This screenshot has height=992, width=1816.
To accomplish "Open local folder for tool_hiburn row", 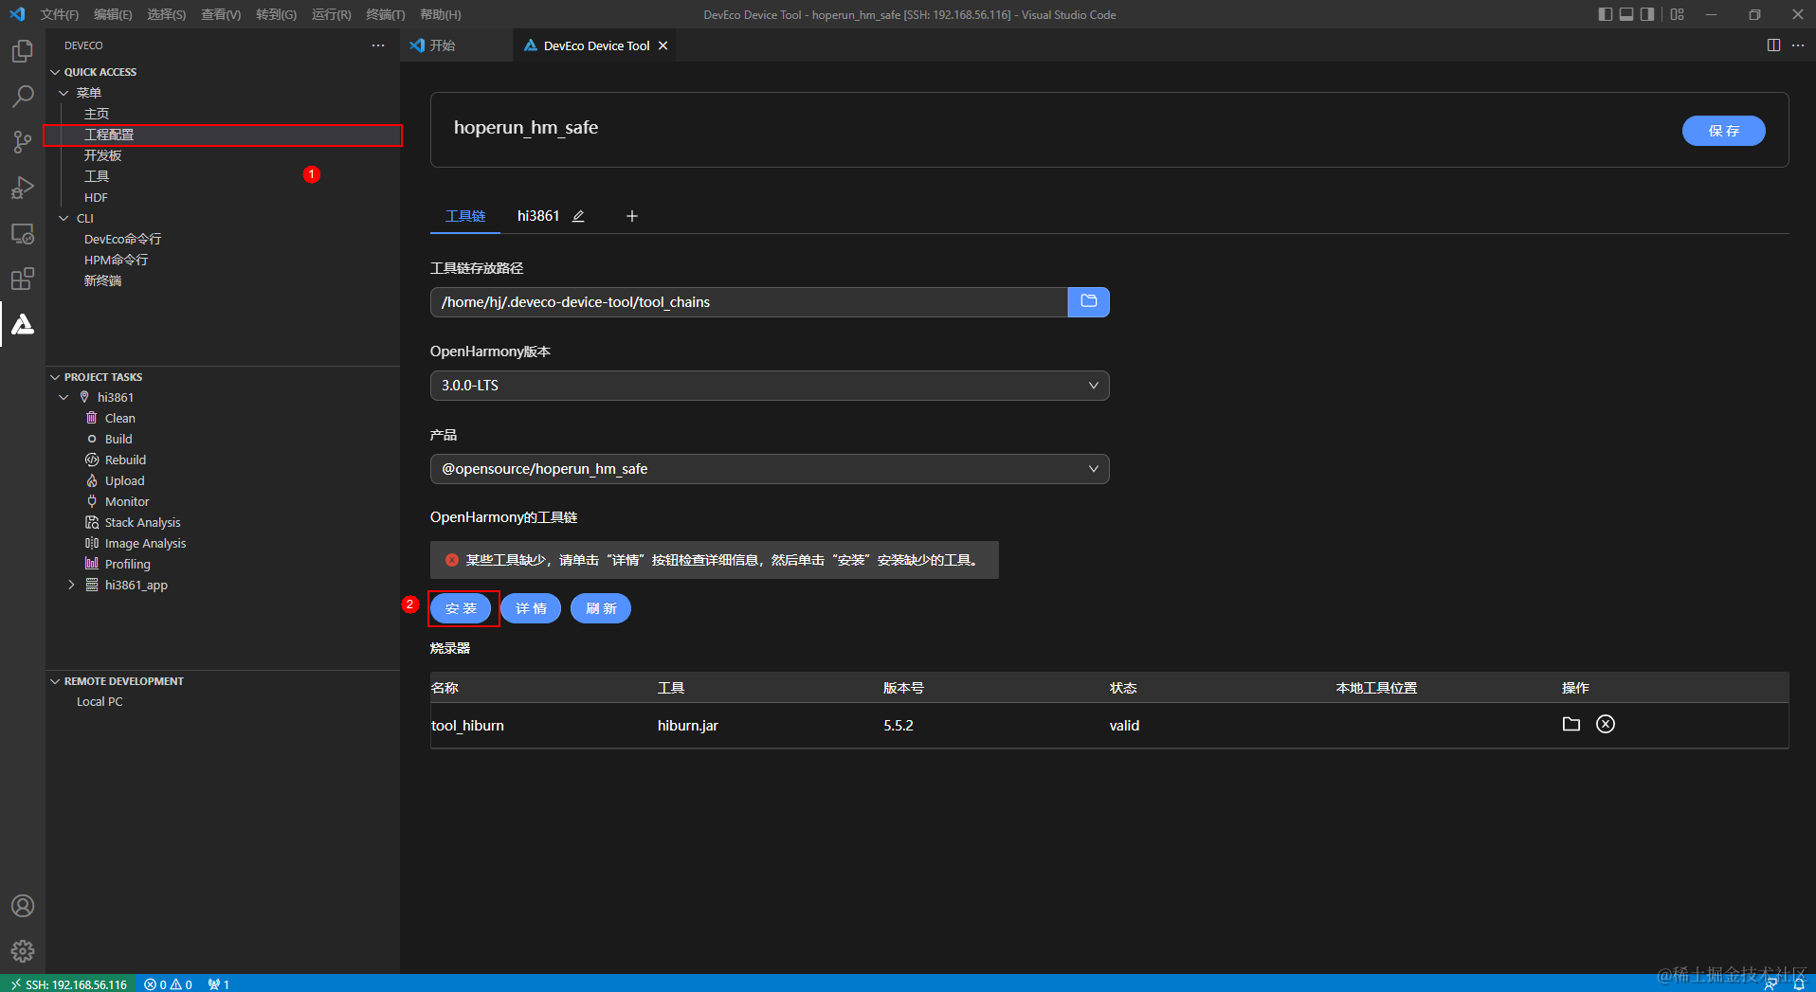I will point(1571,725).
